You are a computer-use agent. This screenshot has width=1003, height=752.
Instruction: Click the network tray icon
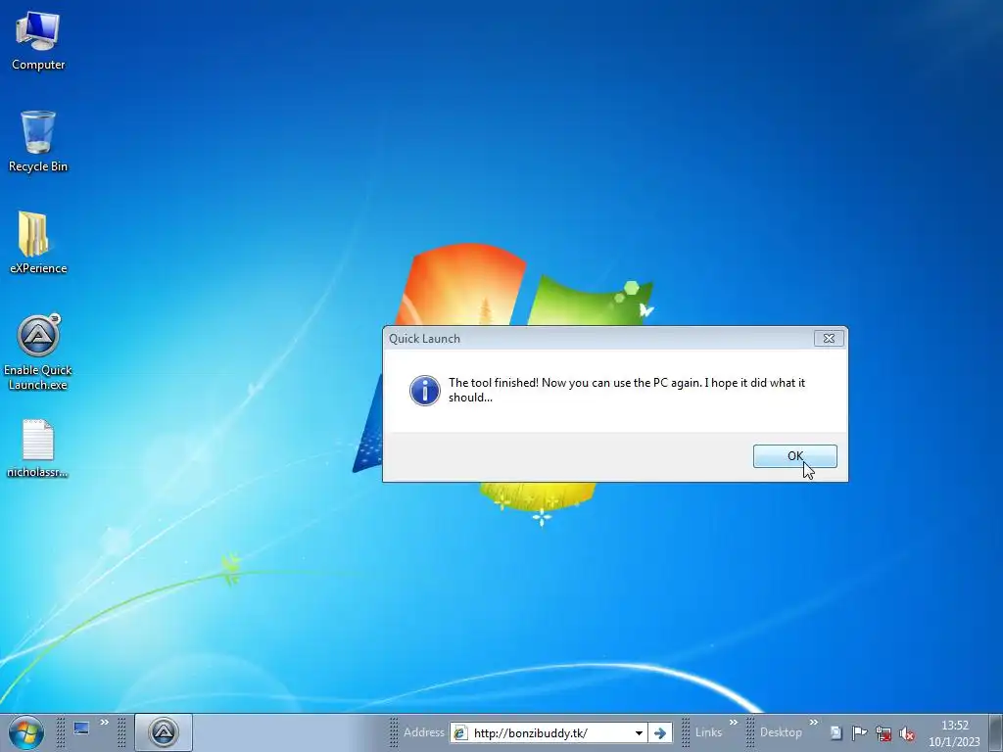pyautogui.click(x=883, y=732)
